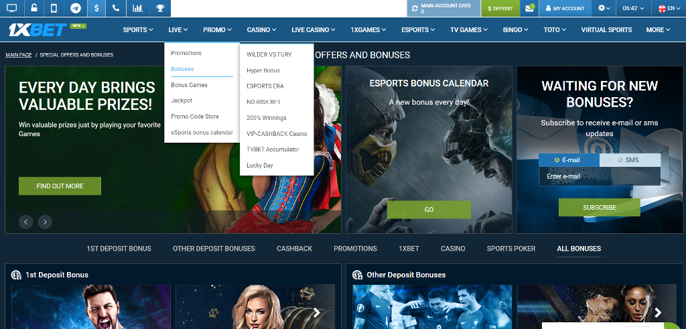The height and width of the screenshot is (329, 686).
Task: Expand the LIVE menu
Action: click(178, 29)
